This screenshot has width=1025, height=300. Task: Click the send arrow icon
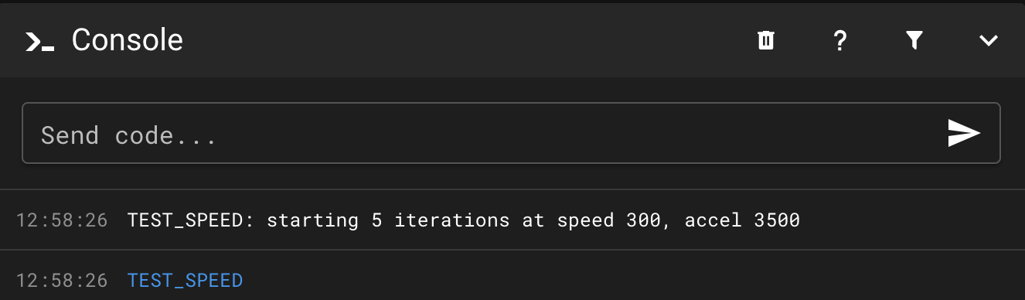click(x=964, y=133)
